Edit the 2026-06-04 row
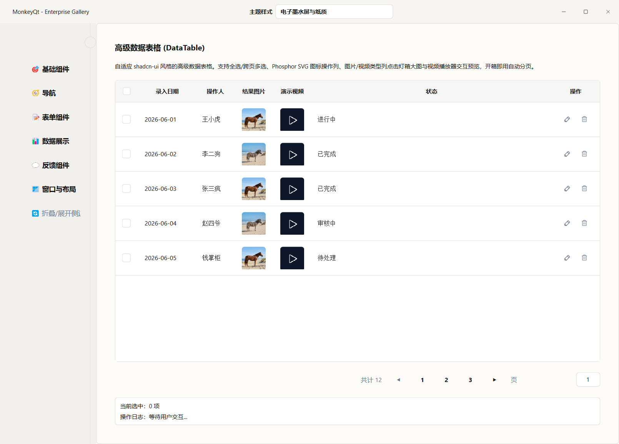Viewport: 619px width, 444px height. [x=567, y=223]
